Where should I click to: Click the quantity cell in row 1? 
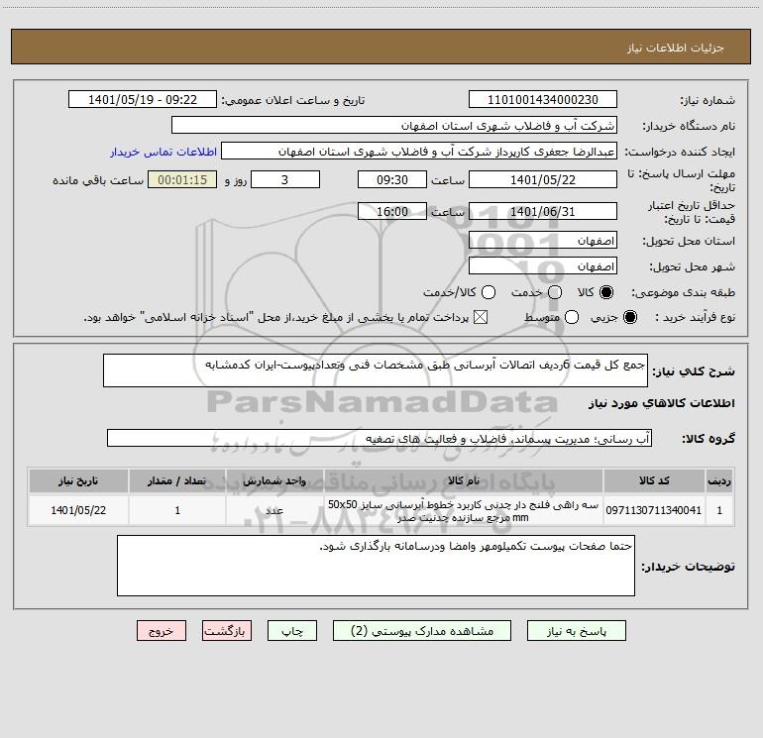[177, 510]
